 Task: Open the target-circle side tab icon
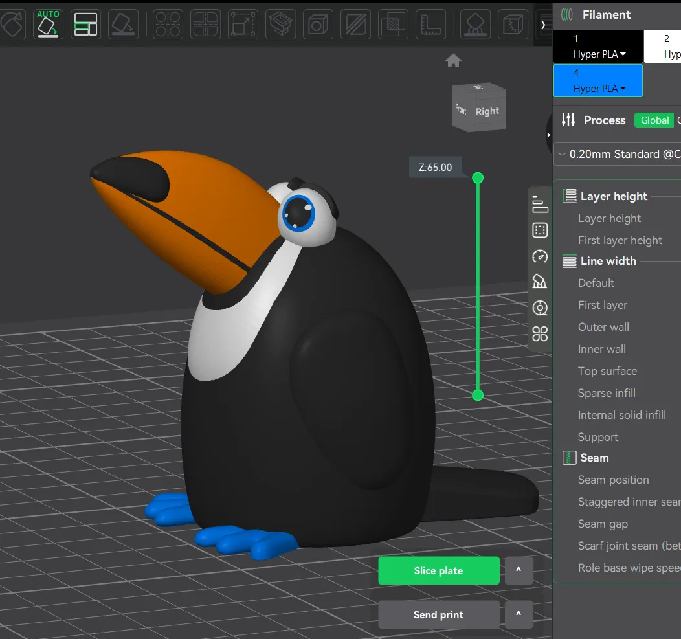click(540, 308)
